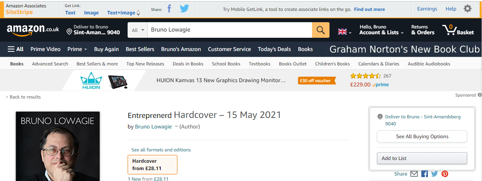Open SiteStripe settings gear
This screenshot has height=181, width=482.
coord(468,9)
